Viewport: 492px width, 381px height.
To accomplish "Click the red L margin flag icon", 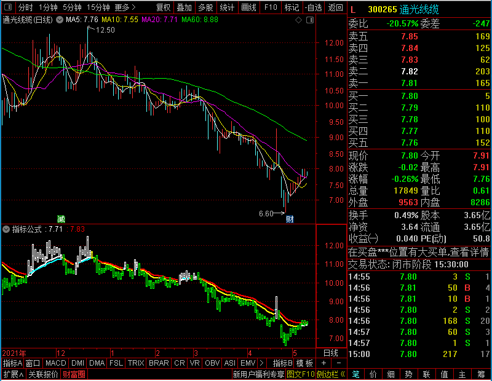I will pos(353,10).
